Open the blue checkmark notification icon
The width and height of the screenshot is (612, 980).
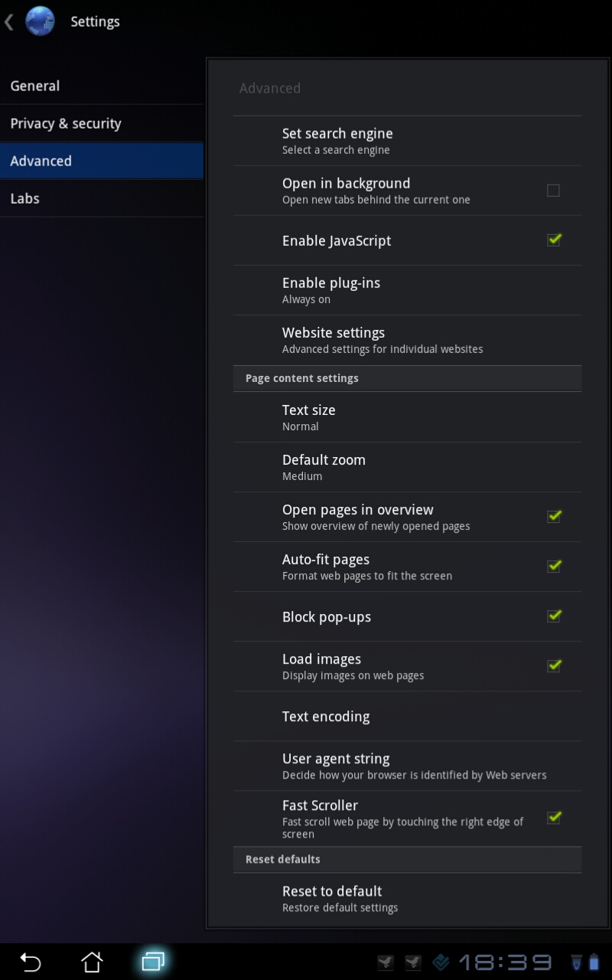(x=441, y=962)
